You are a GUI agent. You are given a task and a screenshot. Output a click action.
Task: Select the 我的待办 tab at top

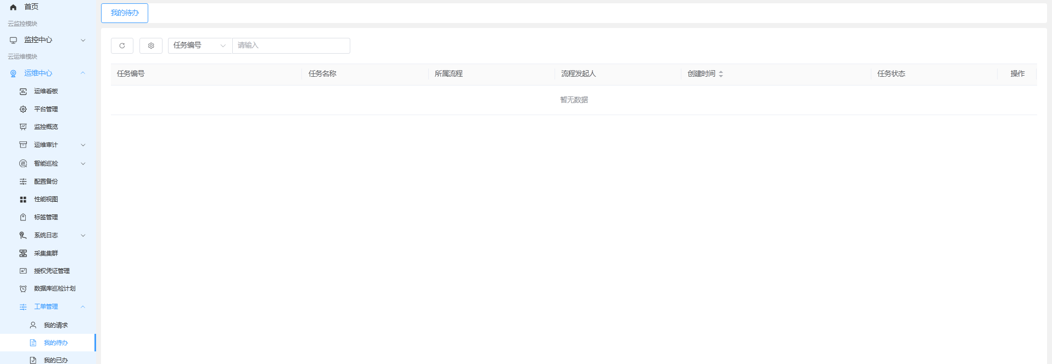coord(125,13)
